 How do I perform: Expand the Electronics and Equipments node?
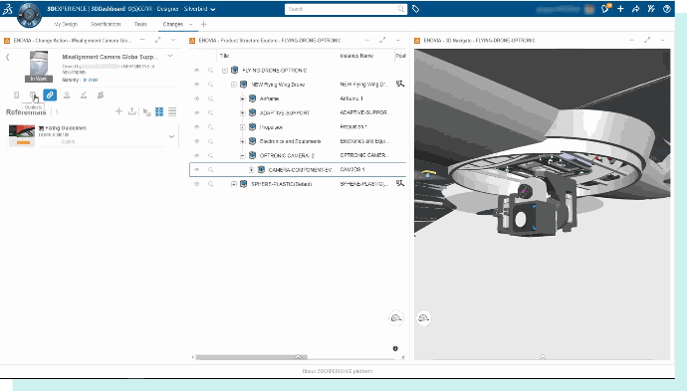242,141
